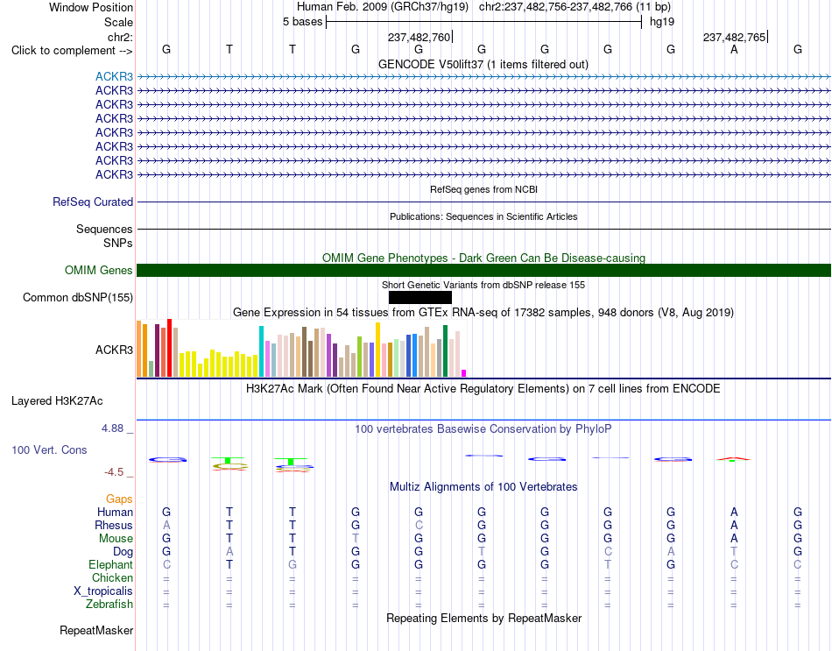Viewport: 832px width, 651px height.
Task: Select the "Chicken" species row label
Action: click(112, 577)
